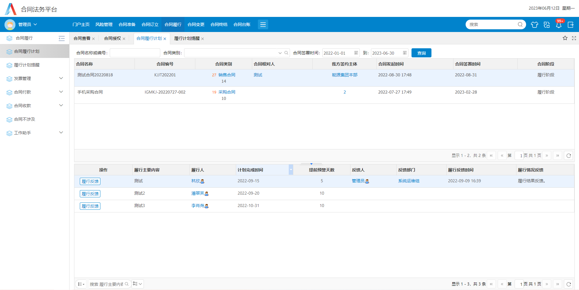The width and height of the screenshot is (579, 290).
Task: Refresh the upper contract table
Action: point(568,155)
